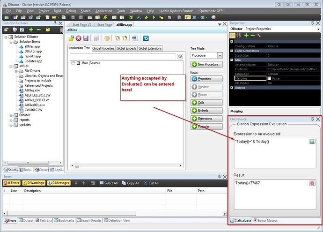Collapse the Main (Source) tree node
Screen dimensions: 323x232
[x=73, y=63]
